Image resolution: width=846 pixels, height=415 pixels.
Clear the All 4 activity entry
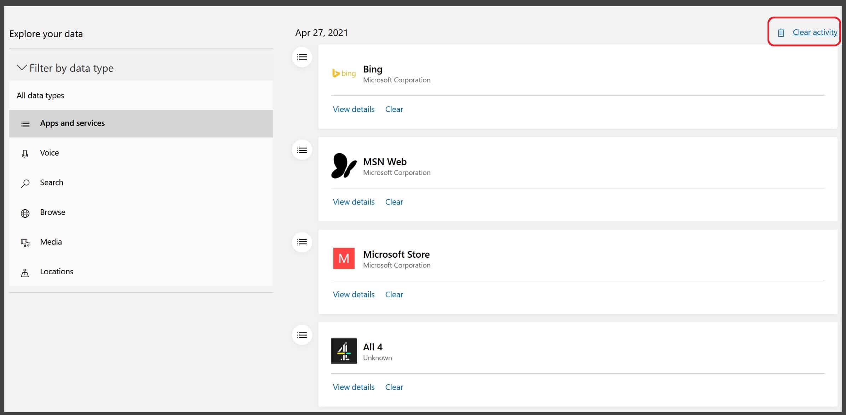394,387
